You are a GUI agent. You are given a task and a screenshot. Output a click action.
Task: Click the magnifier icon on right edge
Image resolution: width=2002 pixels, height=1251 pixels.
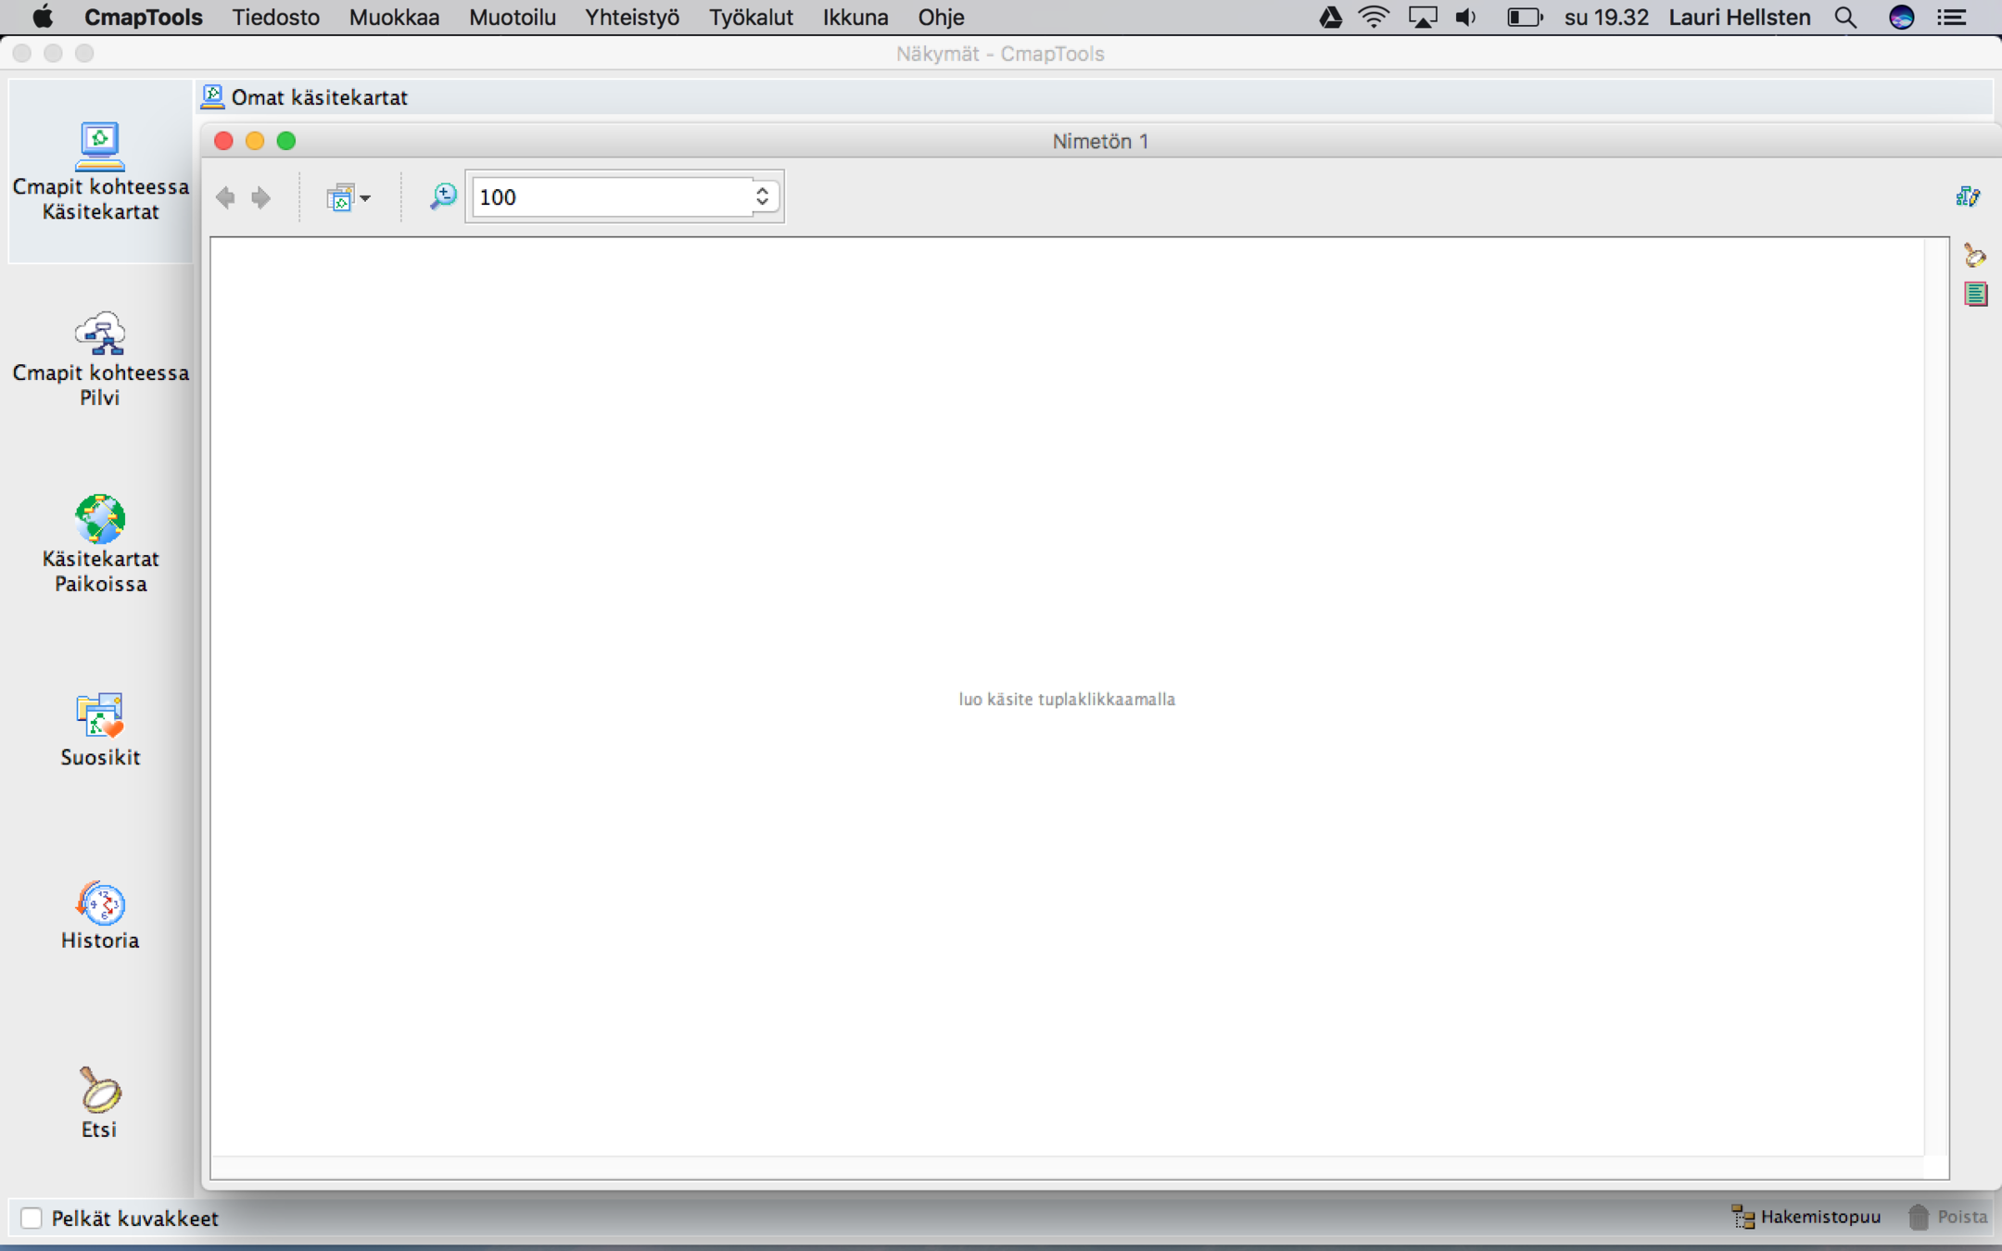click(1974, 254)
